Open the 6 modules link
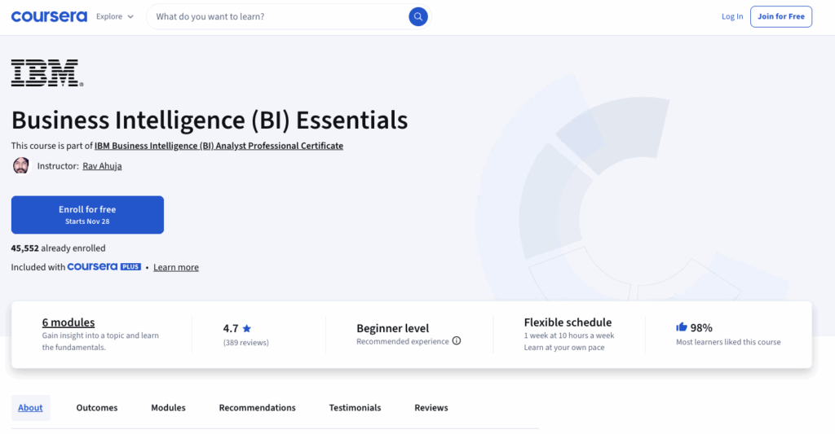835x434 pixels. [x=68, y=322]
